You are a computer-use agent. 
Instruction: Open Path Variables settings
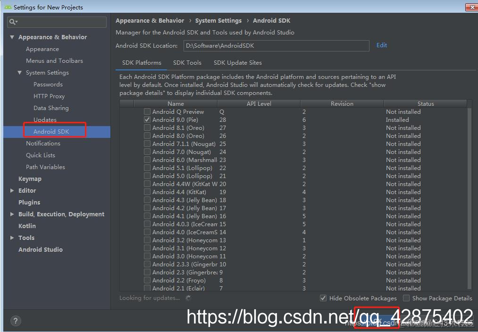(x=45, y=167)
